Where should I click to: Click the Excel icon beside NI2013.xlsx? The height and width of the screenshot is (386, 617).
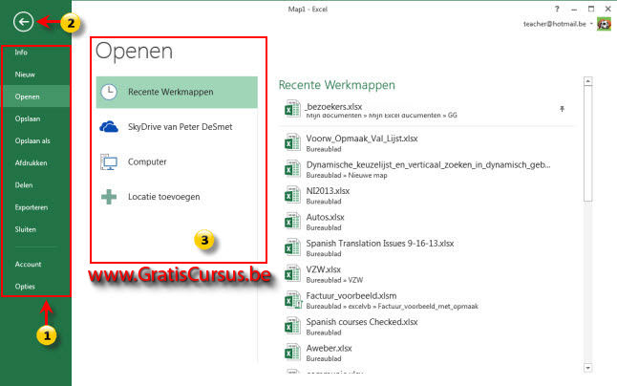pyautogui.click(x=292, y=195)
